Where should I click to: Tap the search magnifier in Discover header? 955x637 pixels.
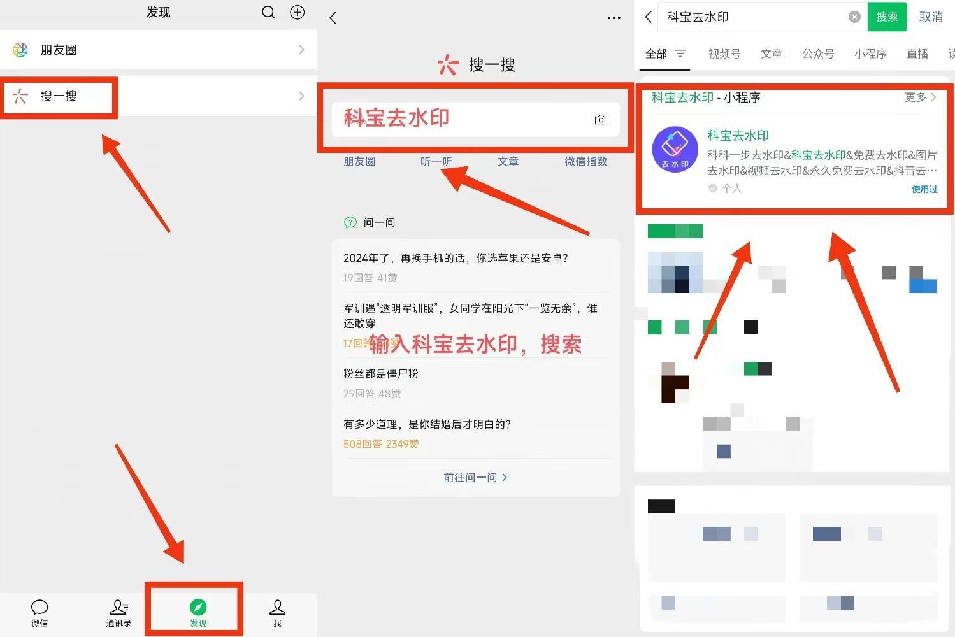click(268, 12)
